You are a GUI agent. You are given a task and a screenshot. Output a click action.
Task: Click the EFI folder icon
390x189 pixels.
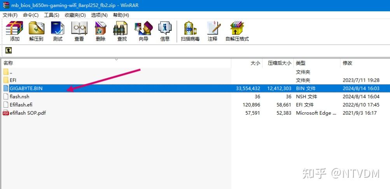(x=6, y=80)
